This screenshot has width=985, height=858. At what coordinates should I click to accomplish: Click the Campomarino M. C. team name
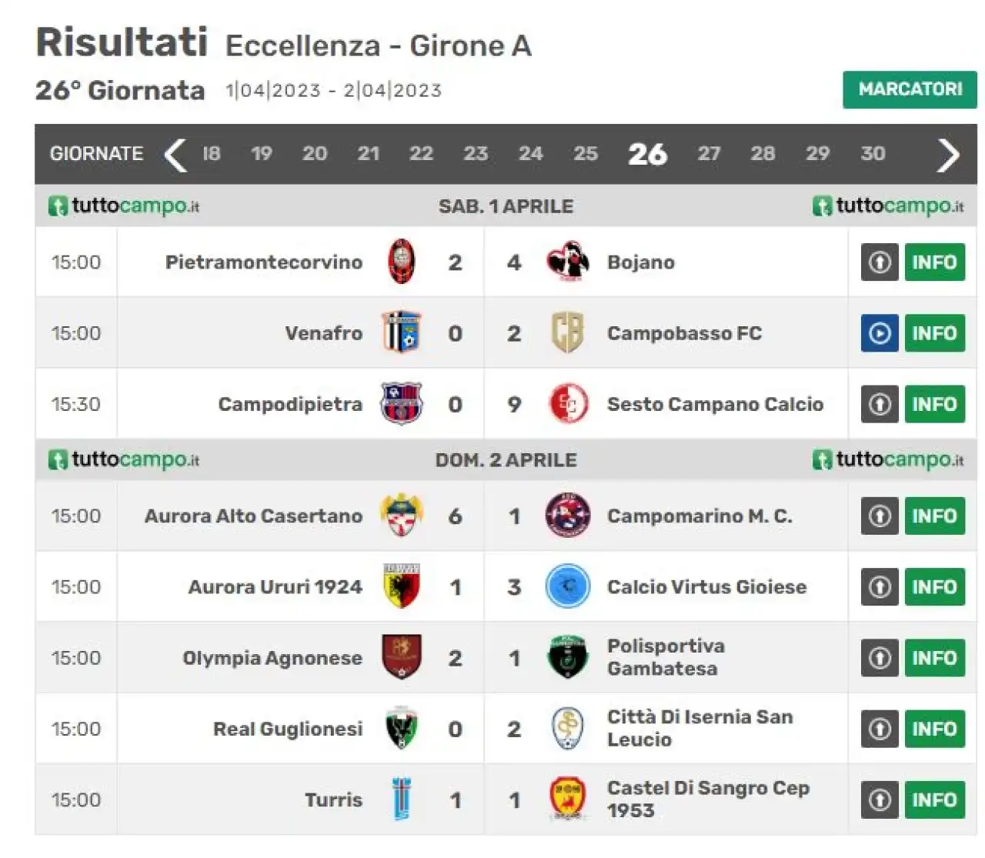click(700, 516)
